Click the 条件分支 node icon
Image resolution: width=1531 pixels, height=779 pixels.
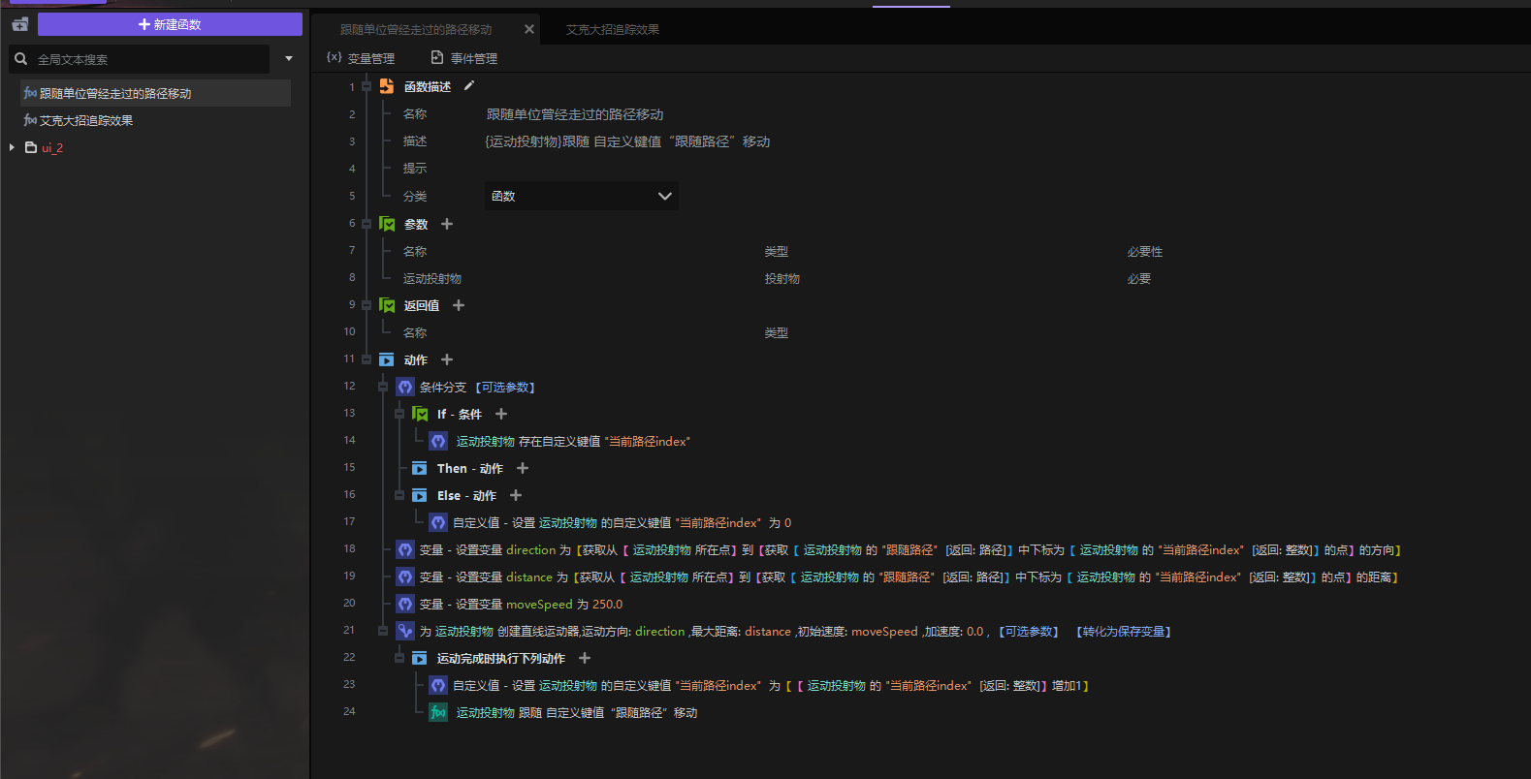point(405,387)
